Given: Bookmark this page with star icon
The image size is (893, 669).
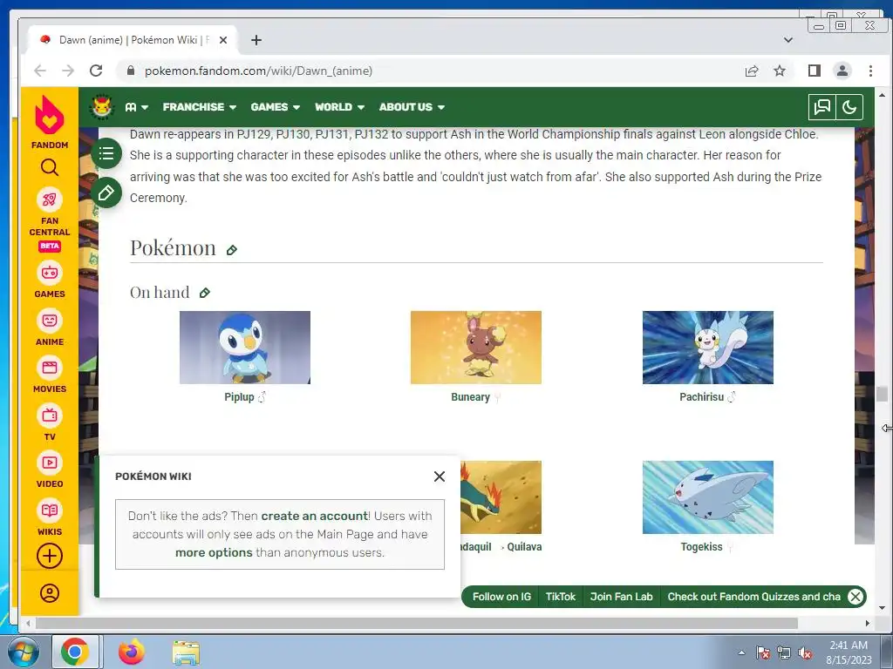Looking at the screenshot, I should click(780, 71).
